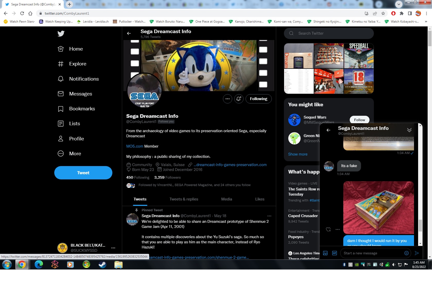Go back using the profile header arrow
Screen dimensions: 432x308
click(x=129, y=33)
